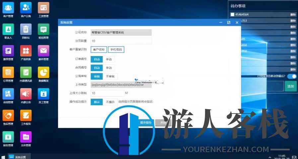Open the 联系人 contacts icon
The image size is (298, 159).
click(8, 29)
